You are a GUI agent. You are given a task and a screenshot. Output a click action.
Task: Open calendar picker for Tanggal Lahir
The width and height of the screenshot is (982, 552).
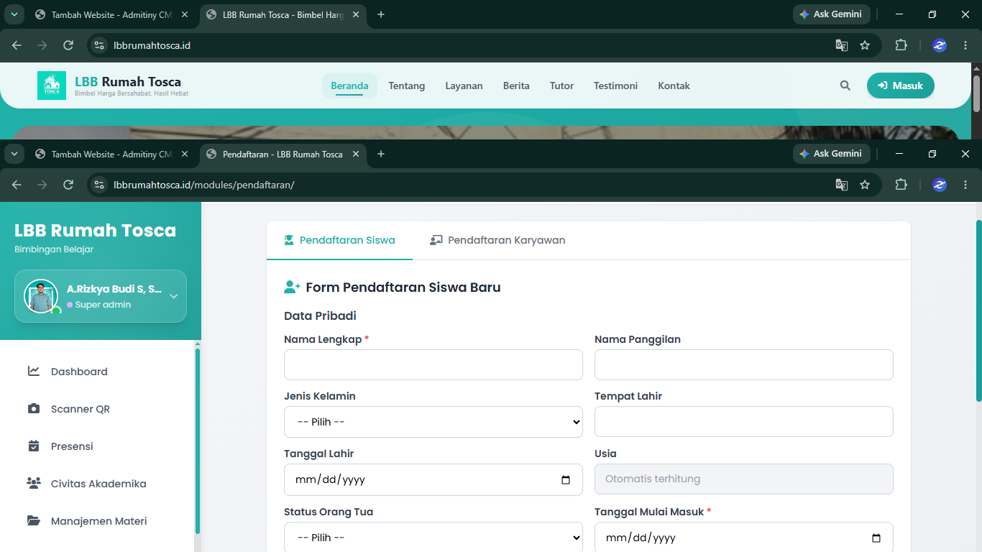coord(566,480)
